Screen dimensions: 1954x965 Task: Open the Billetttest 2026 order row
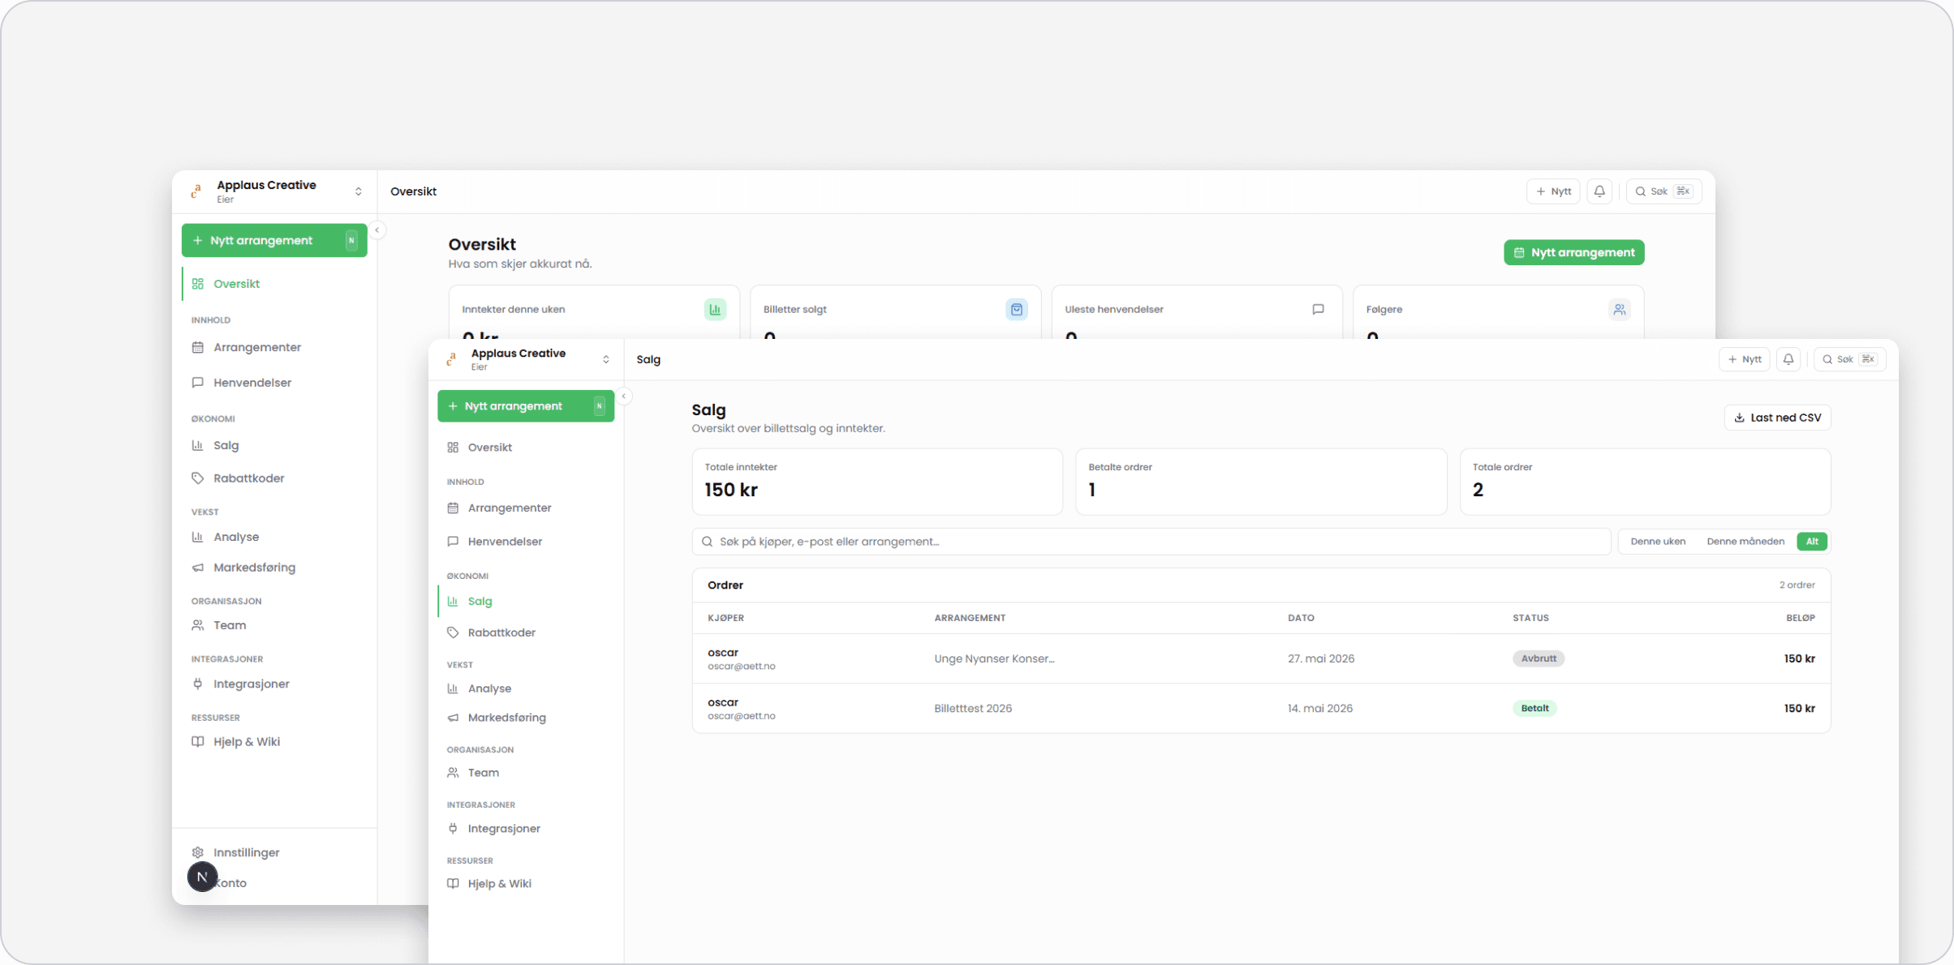point(1261,709)
